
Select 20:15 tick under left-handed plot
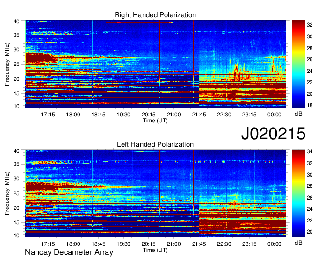point(148,244)
